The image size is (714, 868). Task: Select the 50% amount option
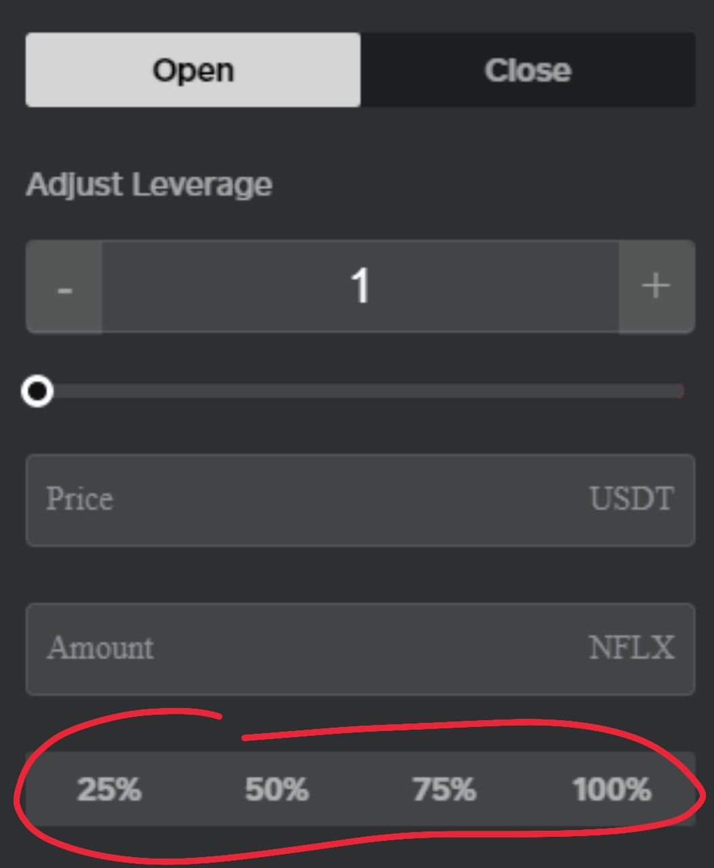point(277,789)
